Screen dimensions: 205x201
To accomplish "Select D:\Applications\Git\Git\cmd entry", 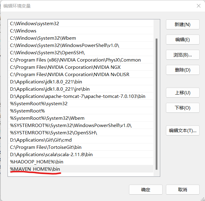I will click(x=81, y=140).
